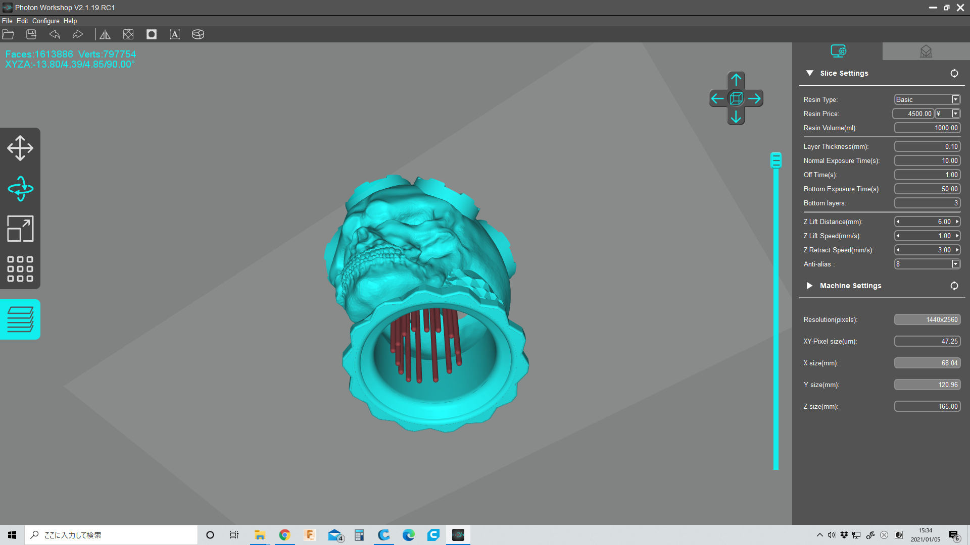This screenshot has width=970, height=545.
Task: Open the Anti-alias dropdown
Action: pyautogui.click(x=928, y=264)
